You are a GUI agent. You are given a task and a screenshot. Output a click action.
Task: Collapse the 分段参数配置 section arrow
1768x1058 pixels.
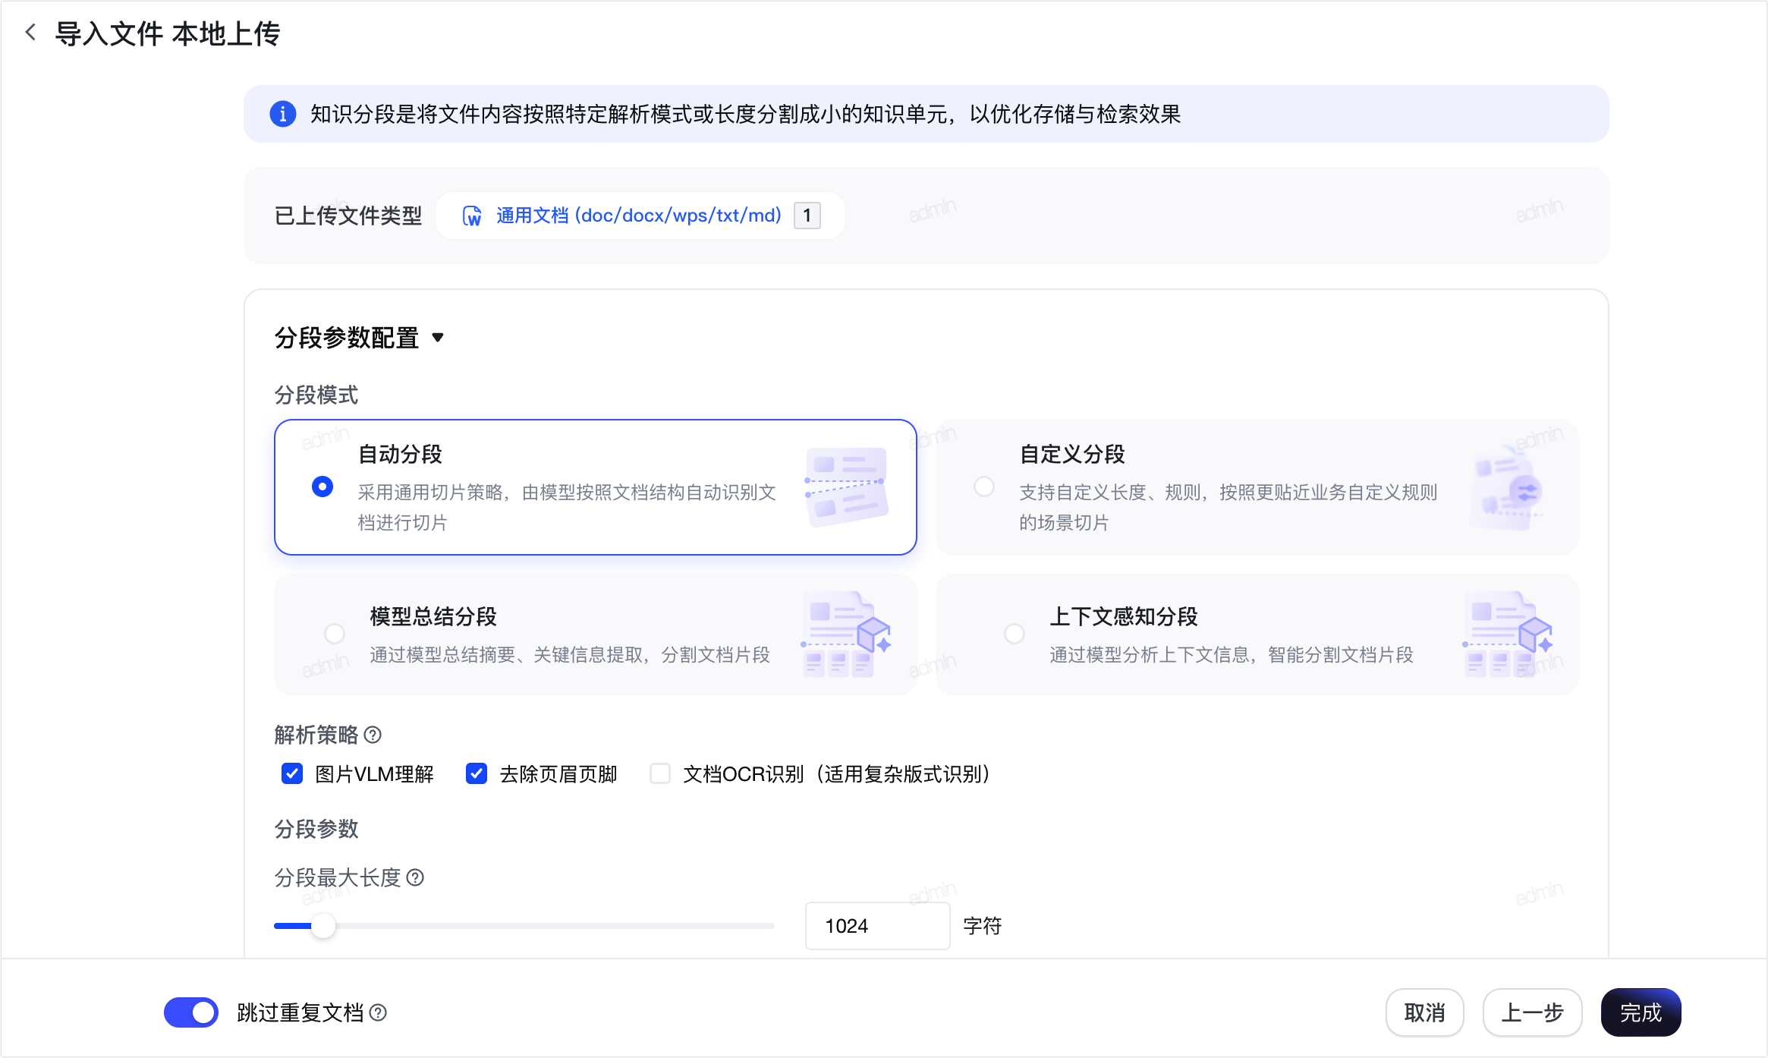(438, 338)
